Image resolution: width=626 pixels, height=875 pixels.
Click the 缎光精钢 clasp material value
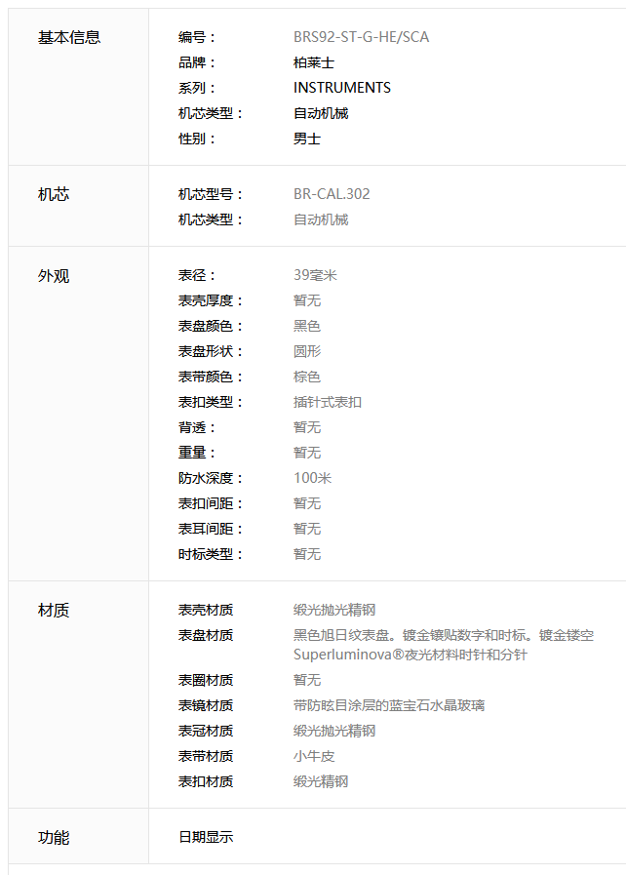(x=321, y=781)
